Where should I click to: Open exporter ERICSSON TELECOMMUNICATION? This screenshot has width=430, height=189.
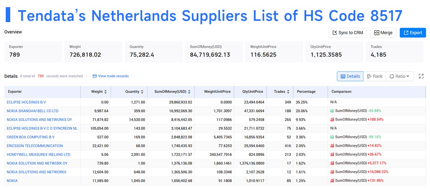pos(35,146)
